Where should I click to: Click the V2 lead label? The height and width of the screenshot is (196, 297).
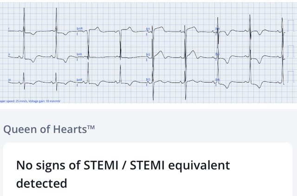(148, 54)
